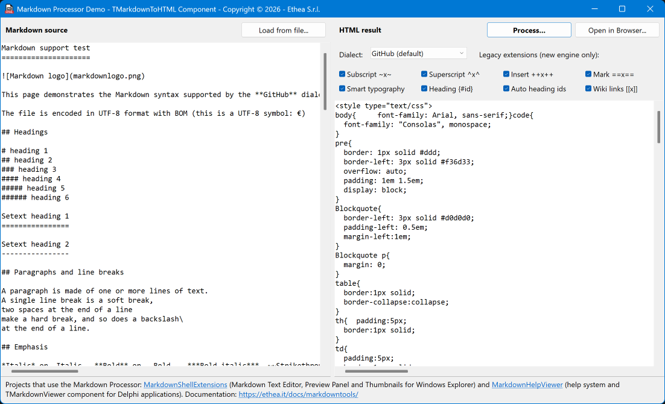
Task: Click 'font-family: "Consolas", monospace;' line
Action: (x=418, y=124)
